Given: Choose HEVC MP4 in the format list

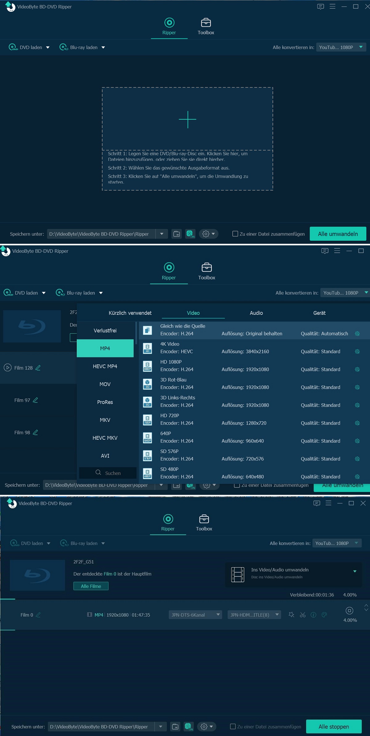Looking at the screenshot, I should (105, 366).
